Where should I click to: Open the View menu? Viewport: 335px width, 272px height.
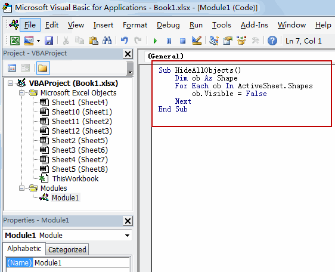(76, 25)
